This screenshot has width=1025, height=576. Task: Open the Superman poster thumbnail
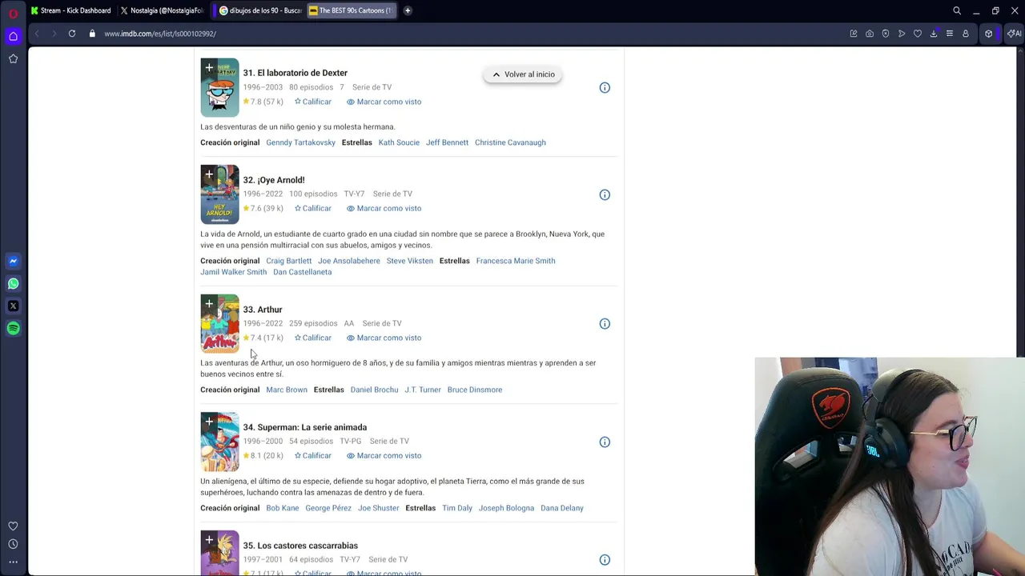click(219, 442)
